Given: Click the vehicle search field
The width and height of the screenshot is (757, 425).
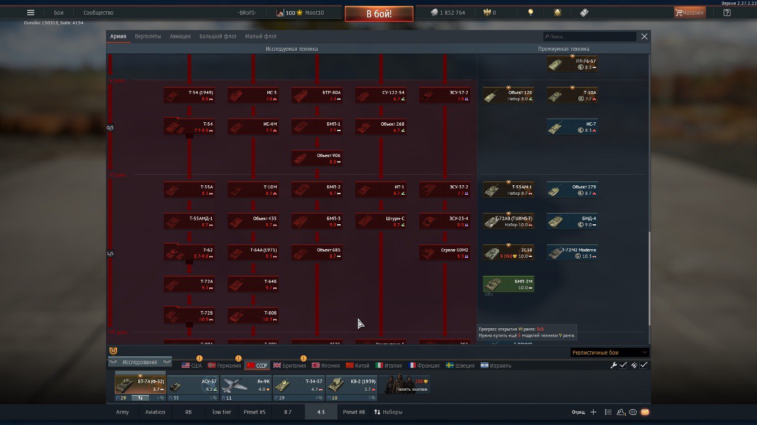Looking at the screenshot, I should (x=590, y=36).
